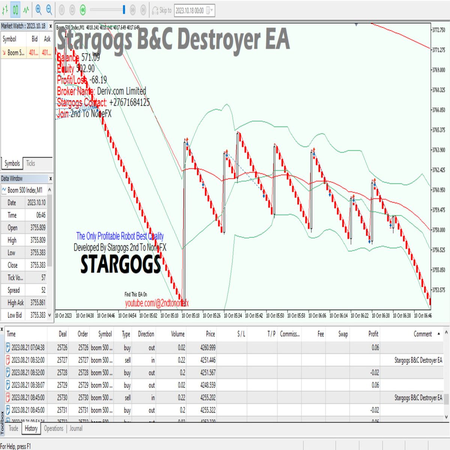Switch chart to line chart view
Image resolution: width=450 pixels, height=450 pixels.
(26, 10)
